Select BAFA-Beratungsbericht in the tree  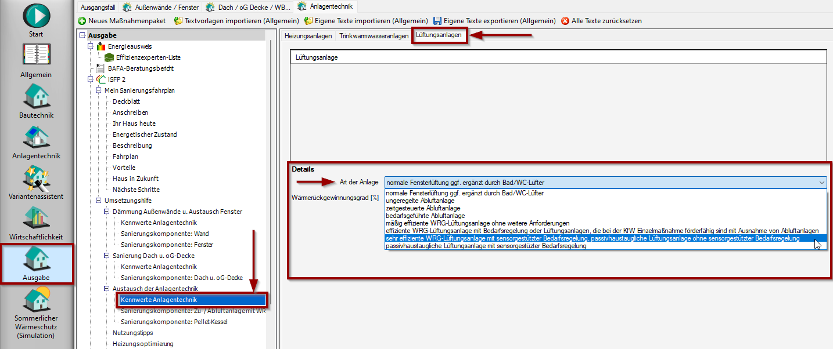tap(141, 68)
